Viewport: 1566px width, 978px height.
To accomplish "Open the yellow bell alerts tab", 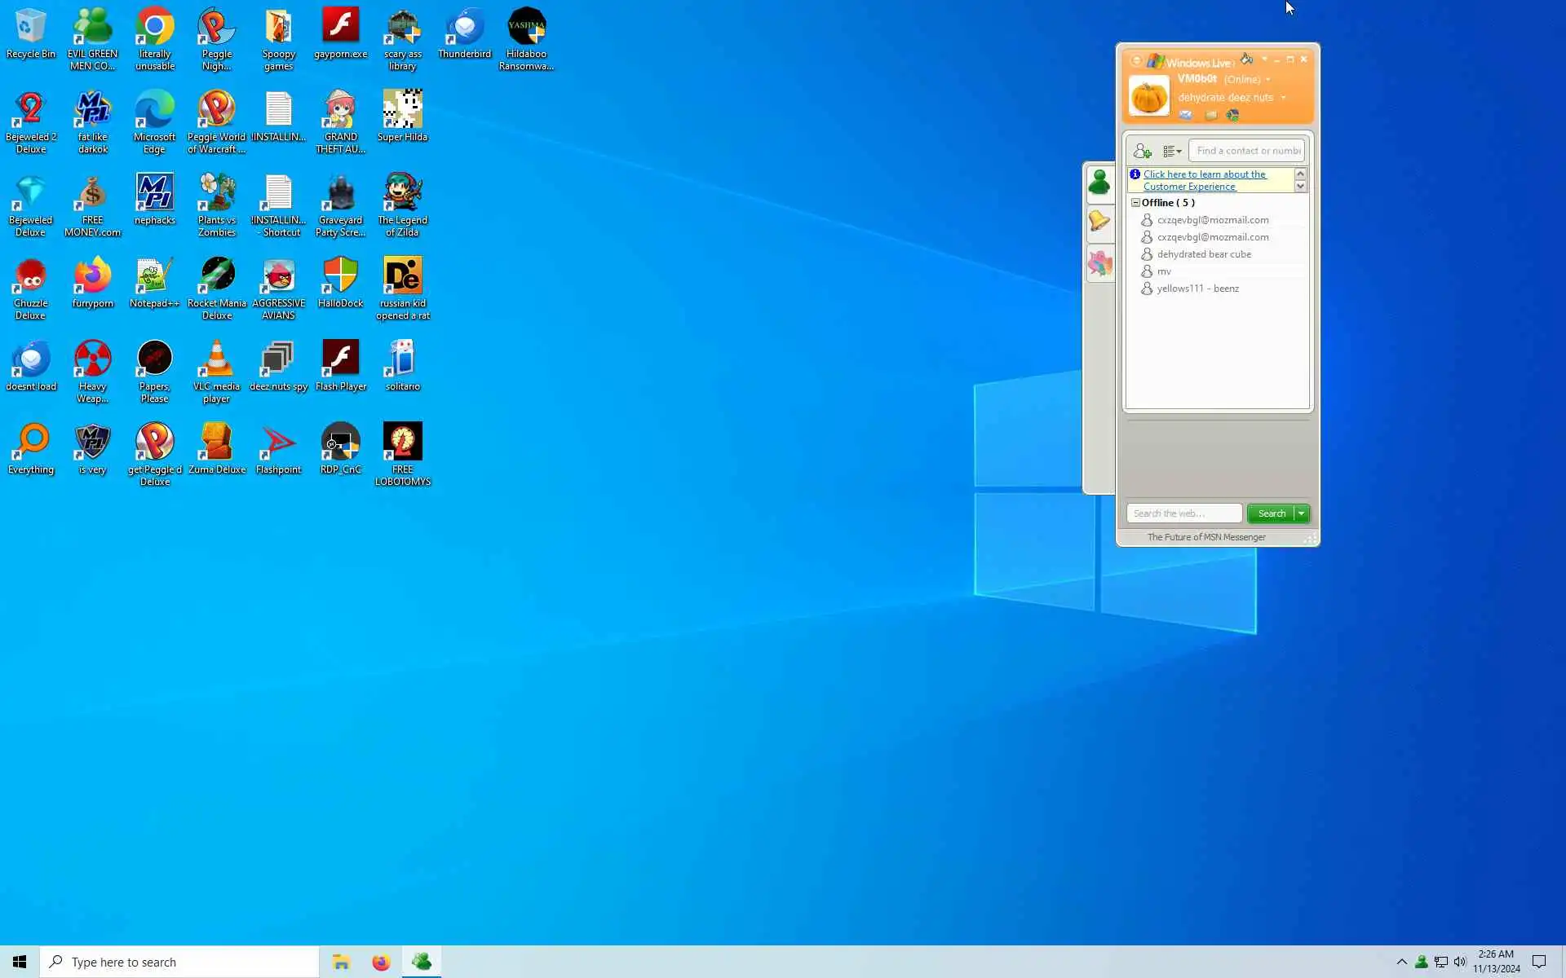I will tap(1099, 221).
